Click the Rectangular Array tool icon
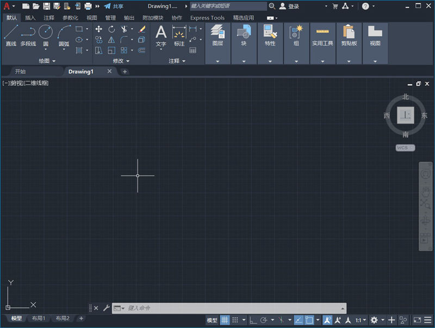This screenshot has height=328, width=435. [124, 50]
